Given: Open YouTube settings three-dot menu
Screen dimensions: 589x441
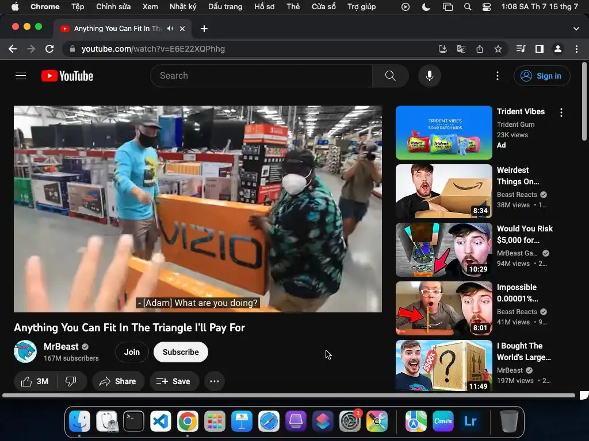Looking at the screenshot, I should tap(498, 76).
